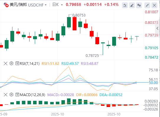The height and width of the screenshot is (117, 160).
Task: Click the 0.80753 high price label
Action: point(79,15)
